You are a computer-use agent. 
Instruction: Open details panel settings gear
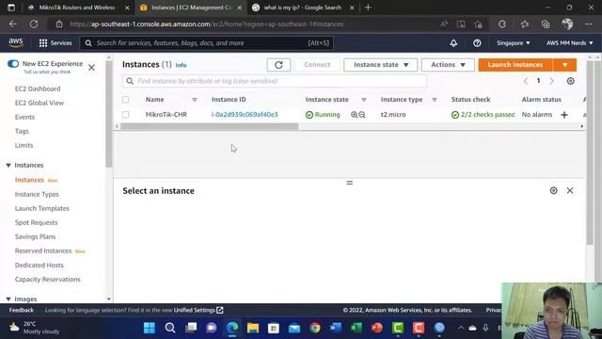tap(553, 190)
